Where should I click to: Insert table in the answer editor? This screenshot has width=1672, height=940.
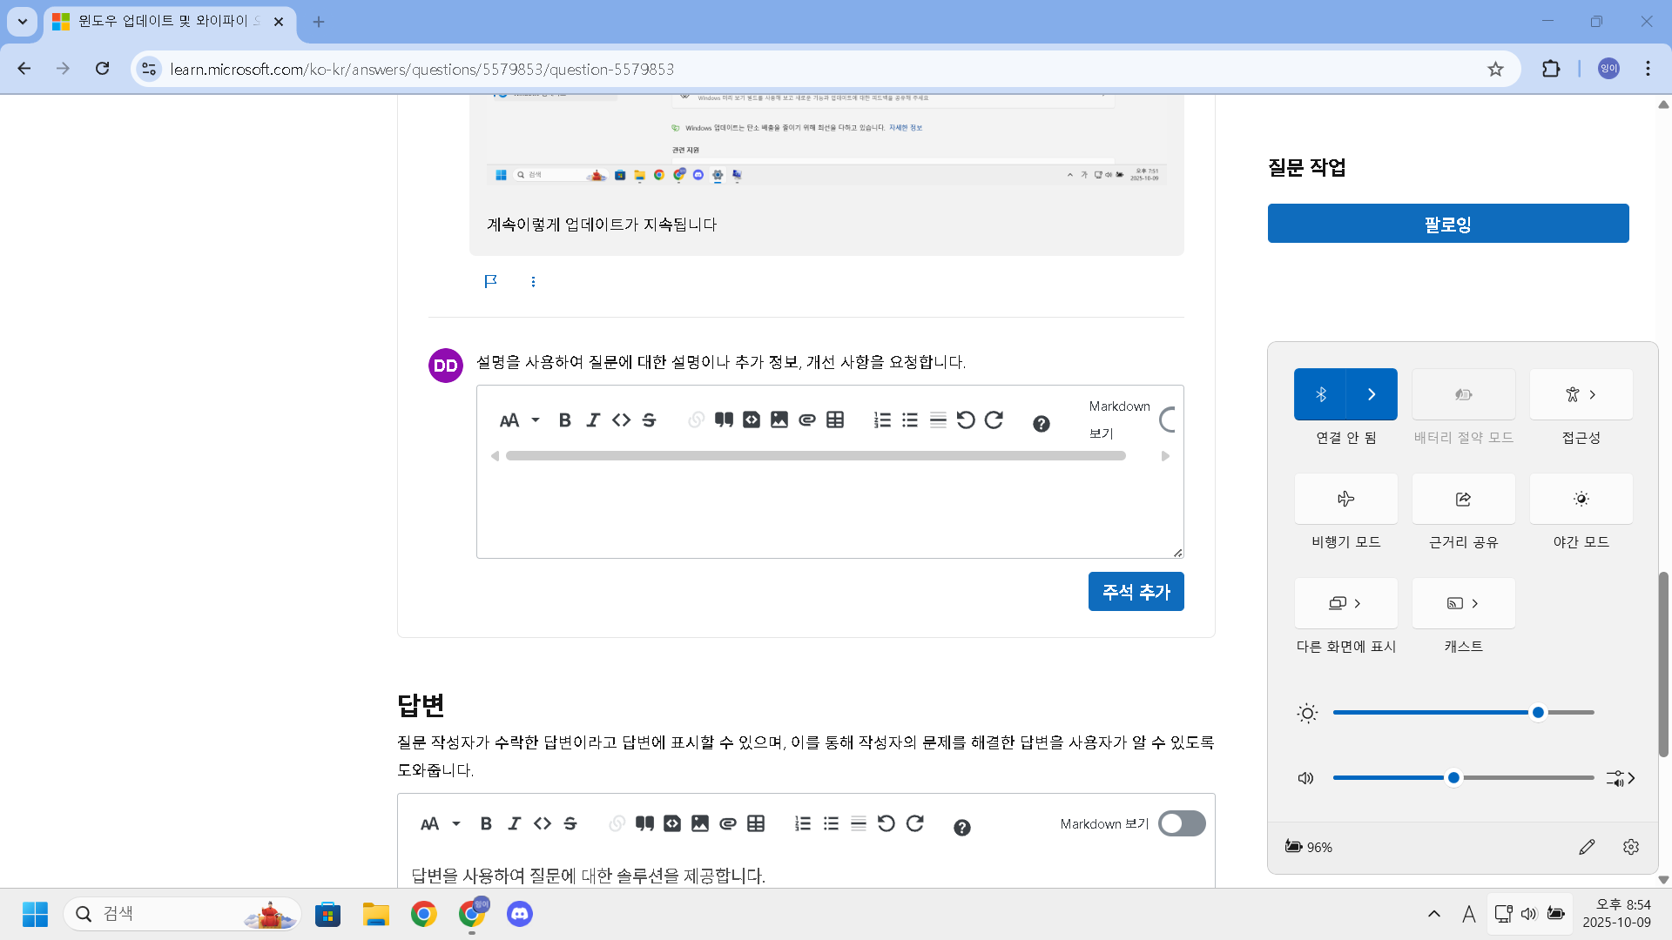point(756,823)
